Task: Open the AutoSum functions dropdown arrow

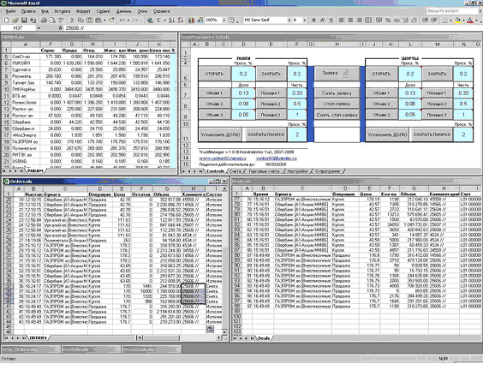Action: pos(164,21)
